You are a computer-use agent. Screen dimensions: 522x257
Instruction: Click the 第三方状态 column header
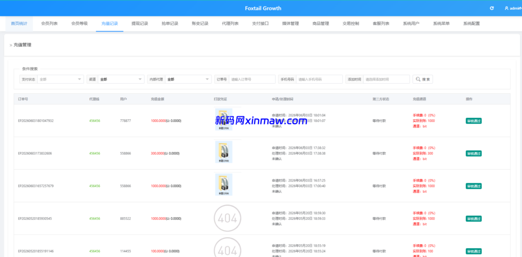coord(381,99)
